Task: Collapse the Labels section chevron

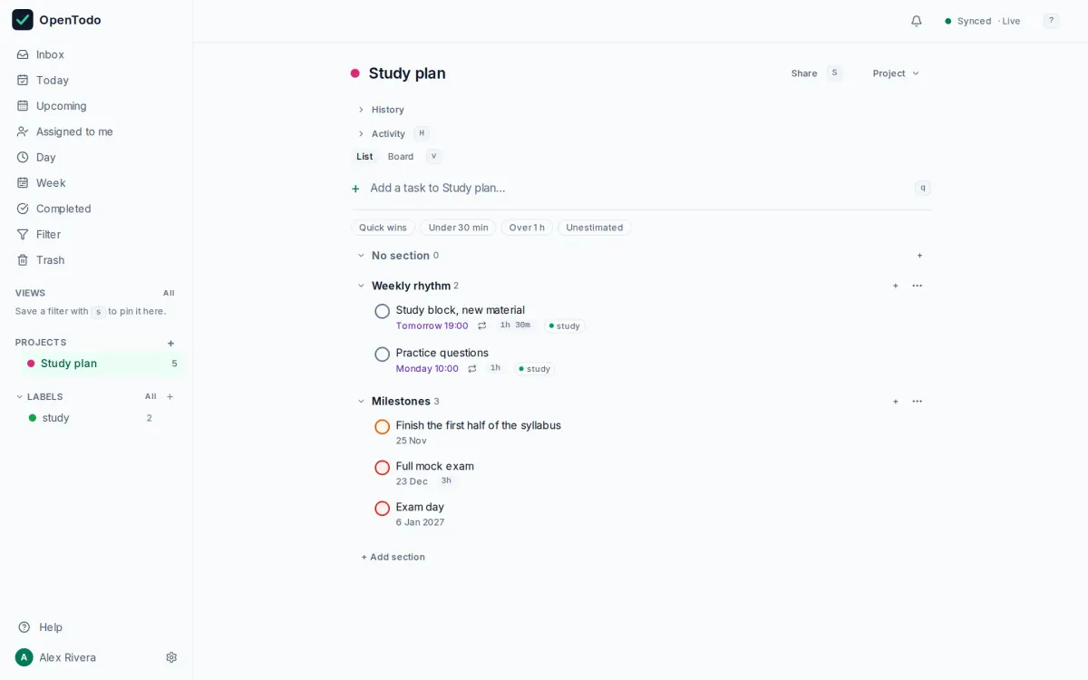Action: [20, 396]
